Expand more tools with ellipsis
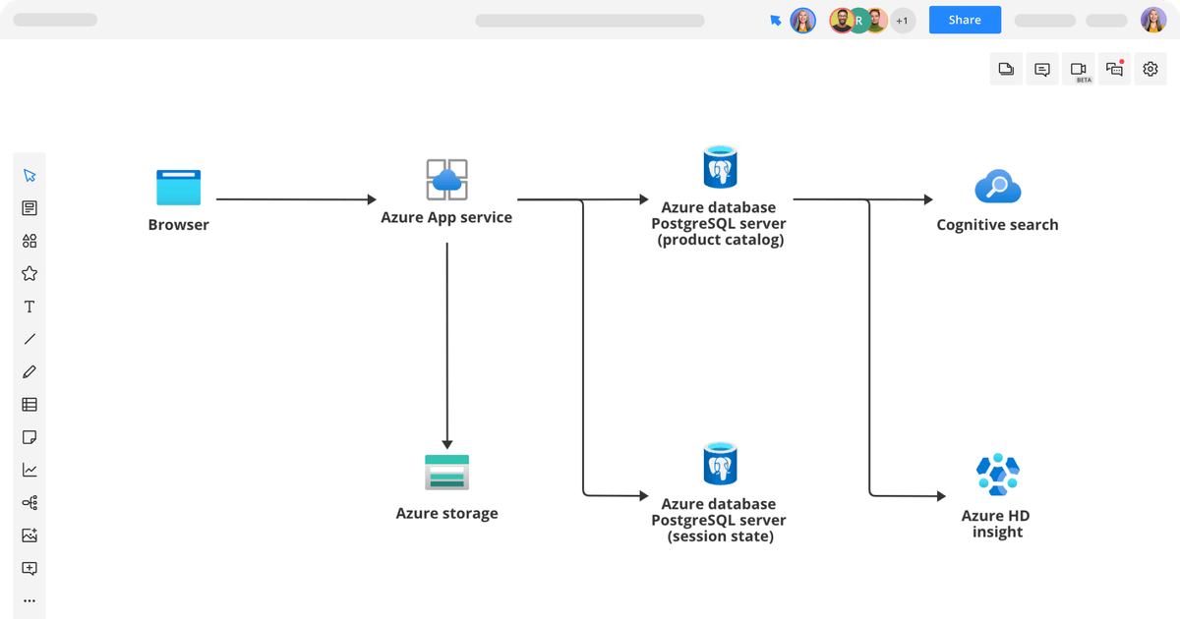Viewport: 1180px width, 619px height. point(29,599)
